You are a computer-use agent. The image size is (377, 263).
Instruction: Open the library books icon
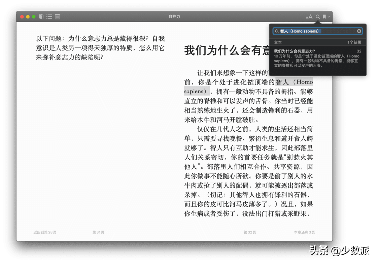coord(41,17)
